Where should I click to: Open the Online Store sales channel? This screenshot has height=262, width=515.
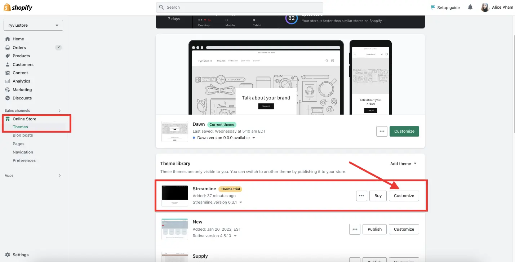(24, 119)
